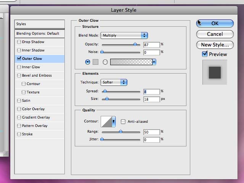Expand the glow gradient picker dropdown
Image resolution: width=244 pixels, height=183 pixels.
point(154,62)
